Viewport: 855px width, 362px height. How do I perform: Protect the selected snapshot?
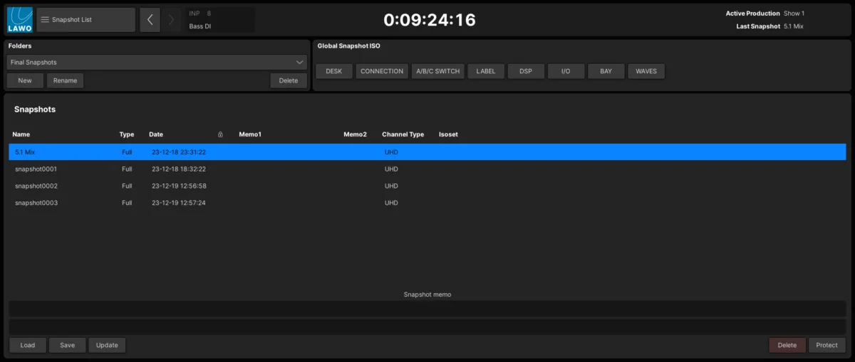[827, 345]
